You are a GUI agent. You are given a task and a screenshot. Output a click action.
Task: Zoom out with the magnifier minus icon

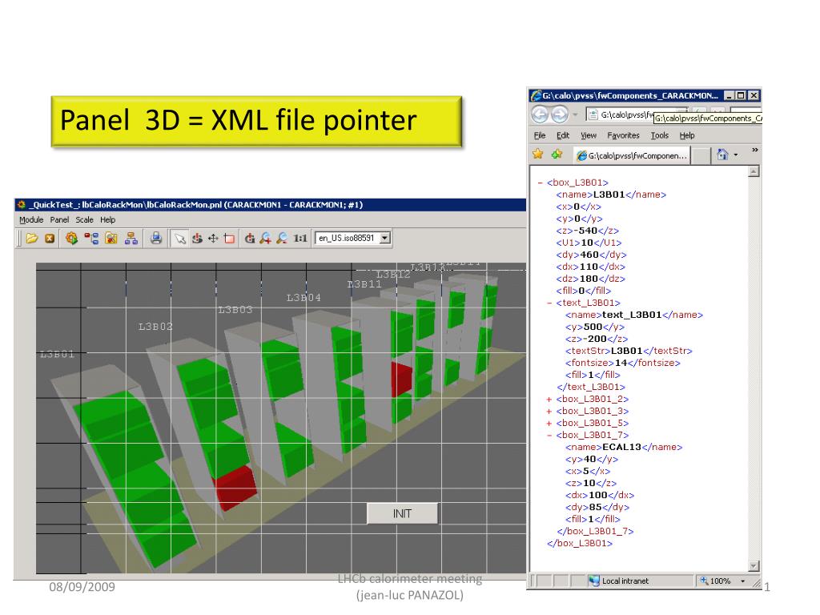pos(282,239)
